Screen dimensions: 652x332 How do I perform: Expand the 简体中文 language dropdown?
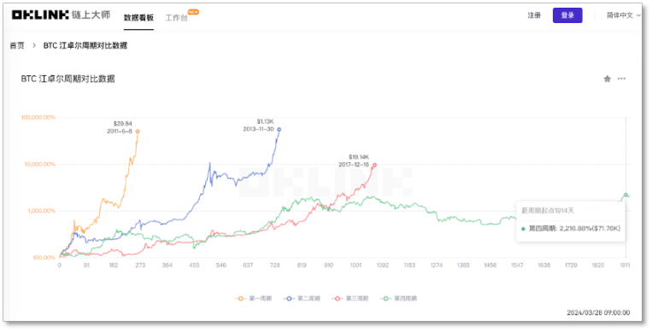623,15
